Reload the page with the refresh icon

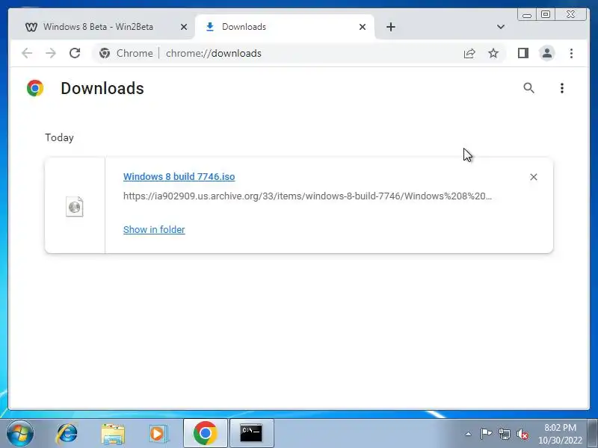[x=75, y=53]
